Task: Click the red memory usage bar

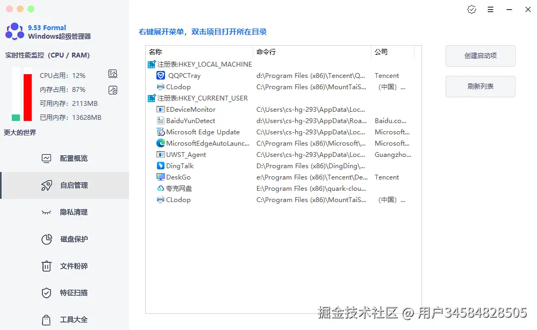Action: [28, 98]
